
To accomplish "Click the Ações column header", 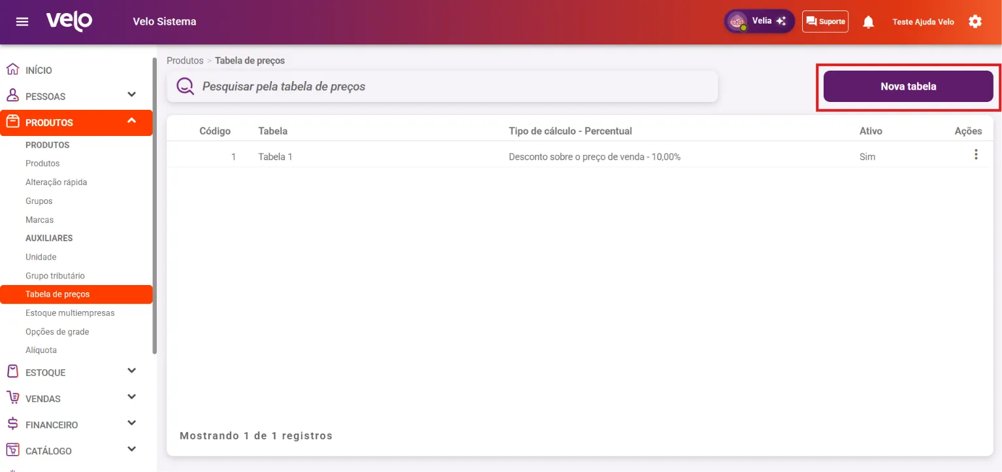I will coord(968,131).
